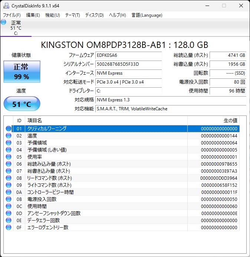Click status orb for row 0D アンセーフシャットダウン回数

[x=9, y=213]
